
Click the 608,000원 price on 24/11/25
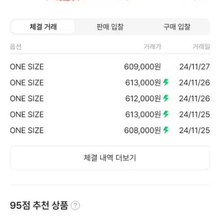[142, 130]
